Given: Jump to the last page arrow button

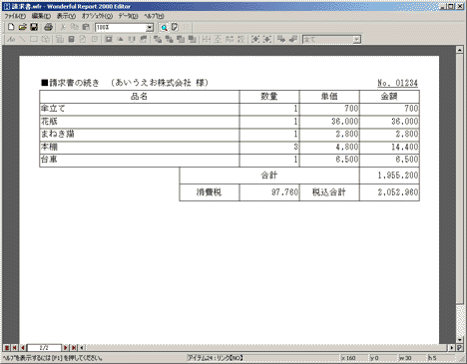Looking at the screenshot, I should [x=74, y=348].
